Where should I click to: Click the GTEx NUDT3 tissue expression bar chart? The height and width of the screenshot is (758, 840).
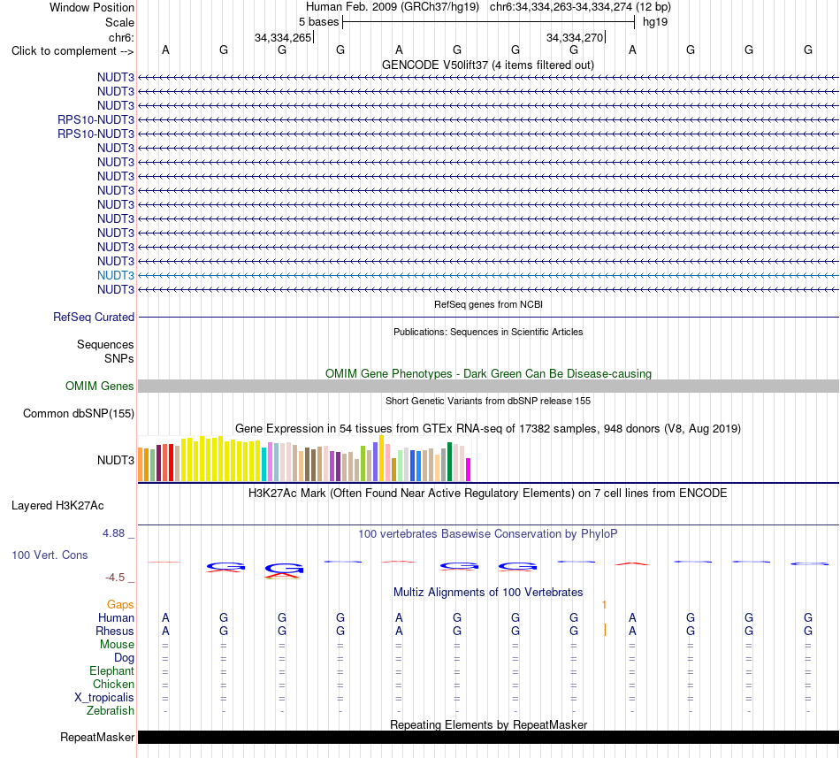coord(304,458)
